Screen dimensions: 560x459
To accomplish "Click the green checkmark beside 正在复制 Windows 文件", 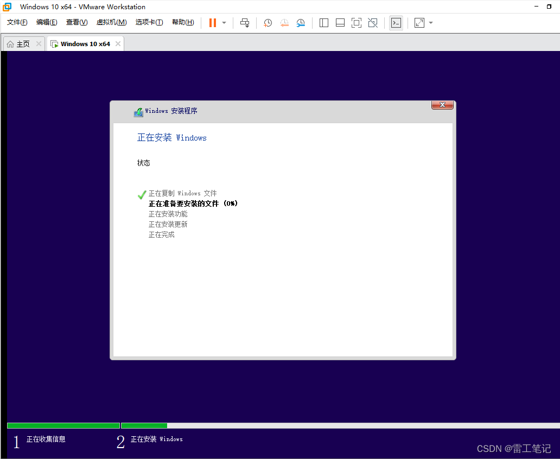I will point(142,195).
